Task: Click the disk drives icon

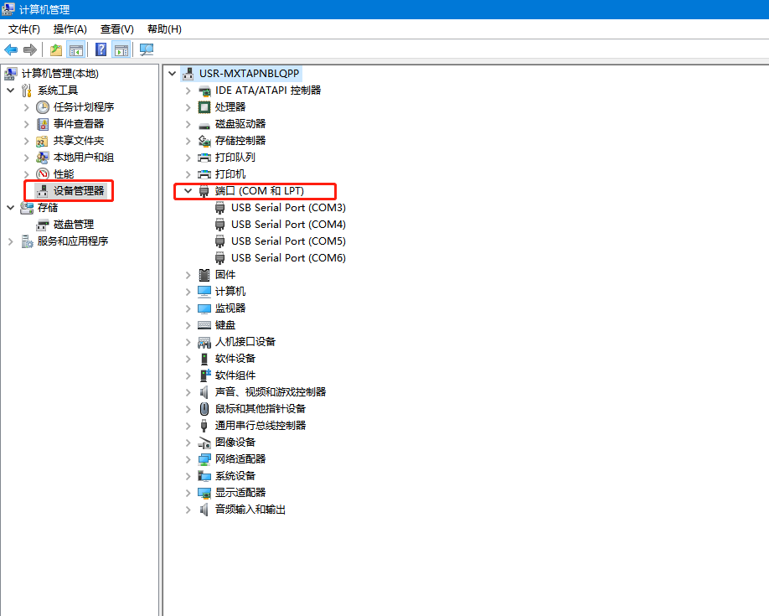Action: [x=204, y=125]
